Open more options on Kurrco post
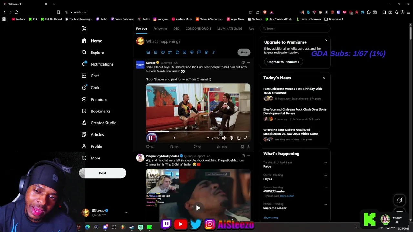The image size is (413, 232). (x=248, y=63)
